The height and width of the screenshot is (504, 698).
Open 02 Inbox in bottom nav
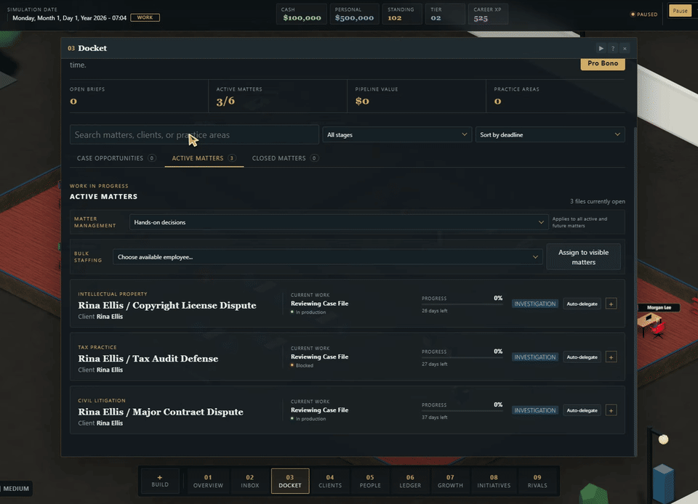249,481
